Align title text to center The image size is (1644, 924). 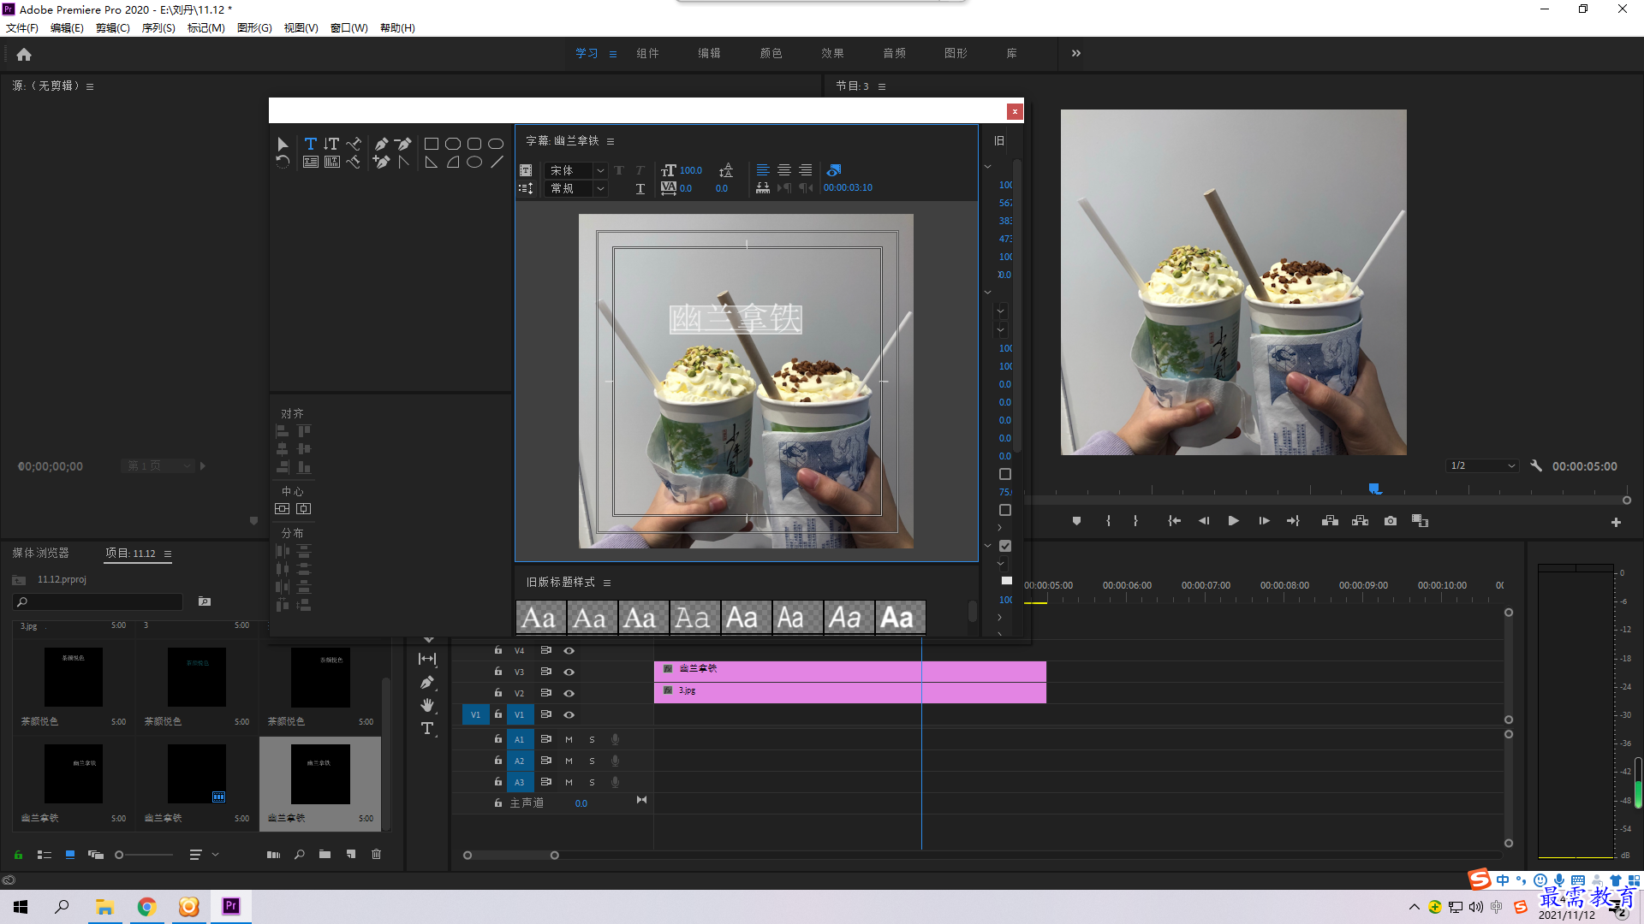(783, 170)
